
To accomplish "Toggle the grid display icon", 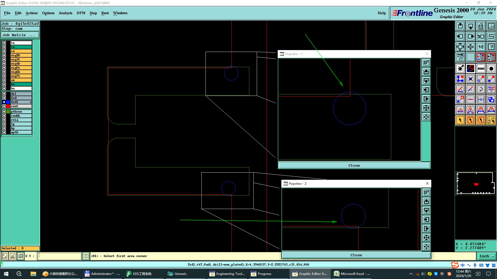I will [x=470, y=57].
